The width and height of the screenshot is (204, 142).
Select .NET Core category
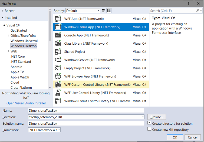tap(18, 57)
